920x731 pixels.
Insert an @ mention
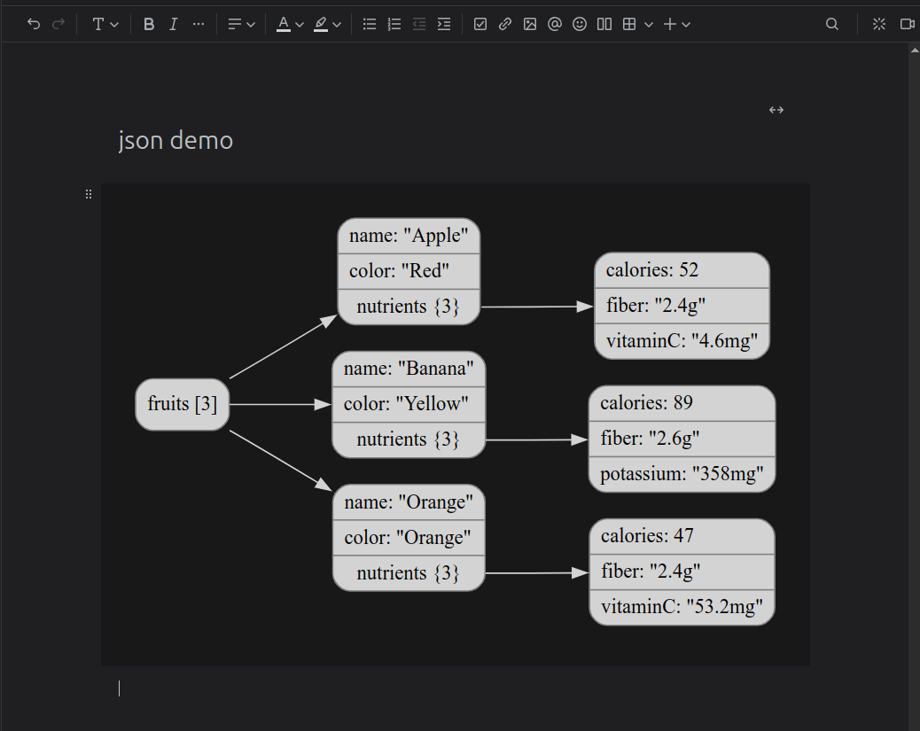pyautogui.click(x=555, y=25)
